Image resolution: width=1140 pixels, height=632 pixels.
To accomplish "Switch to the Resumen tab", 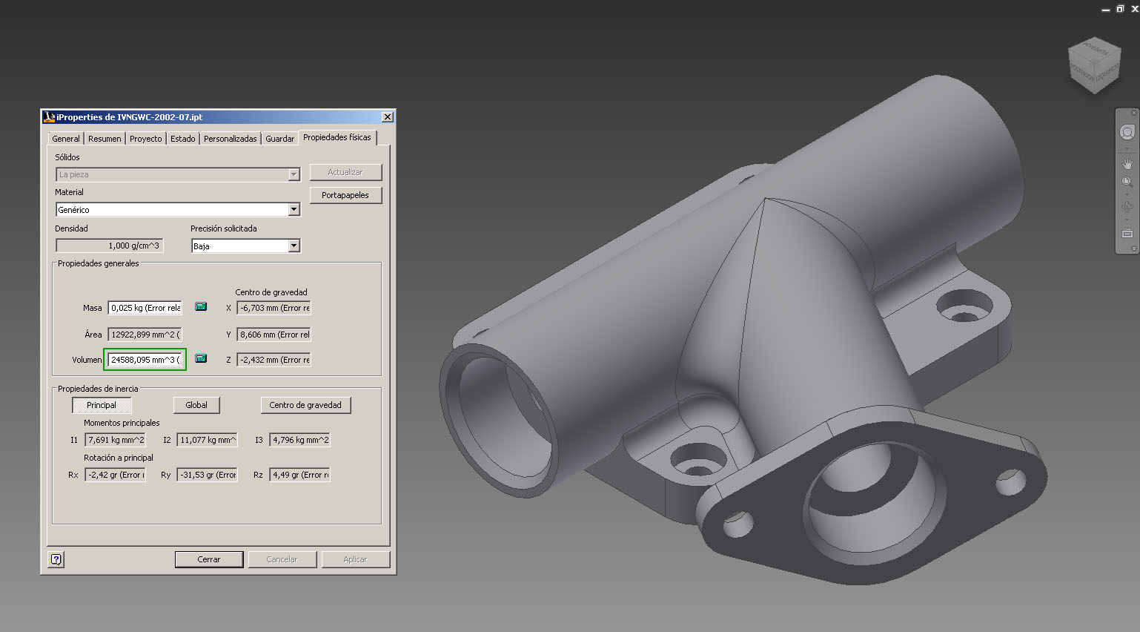I will pos(105,139).
